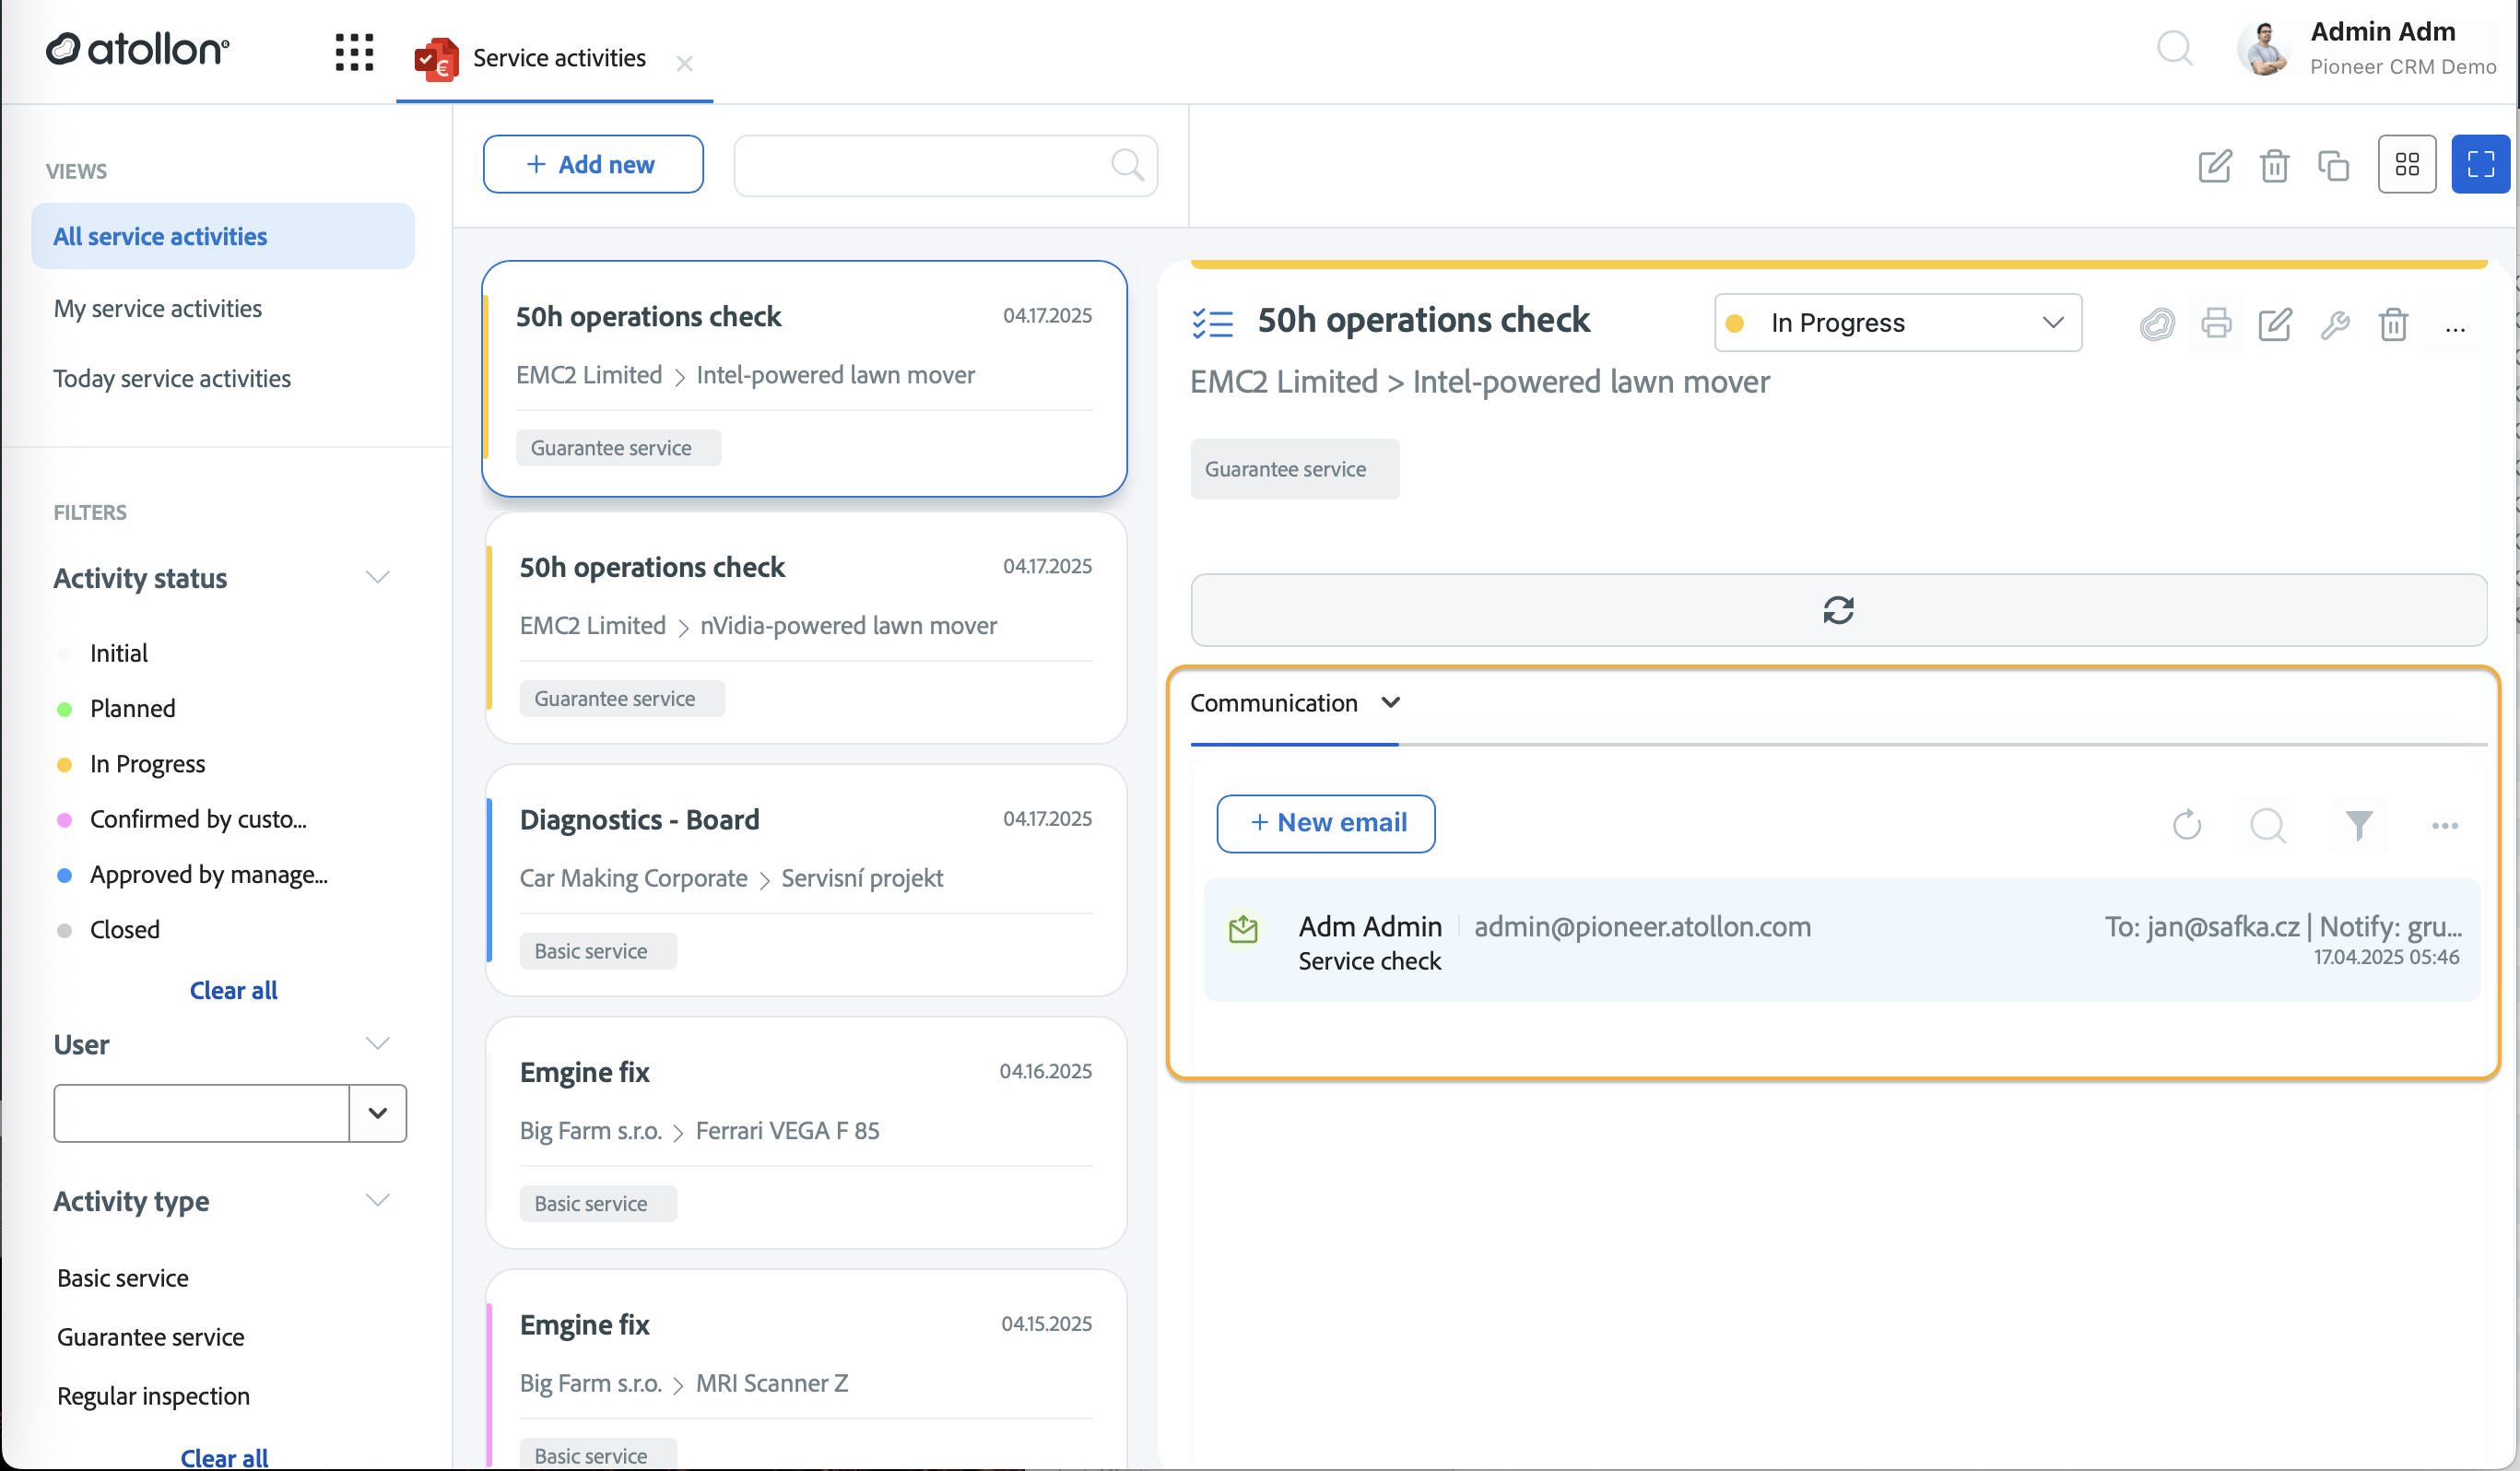2520x1471 pixels.
Task: Collapse the Activity status filter section
Action: (x=377, y=578)
